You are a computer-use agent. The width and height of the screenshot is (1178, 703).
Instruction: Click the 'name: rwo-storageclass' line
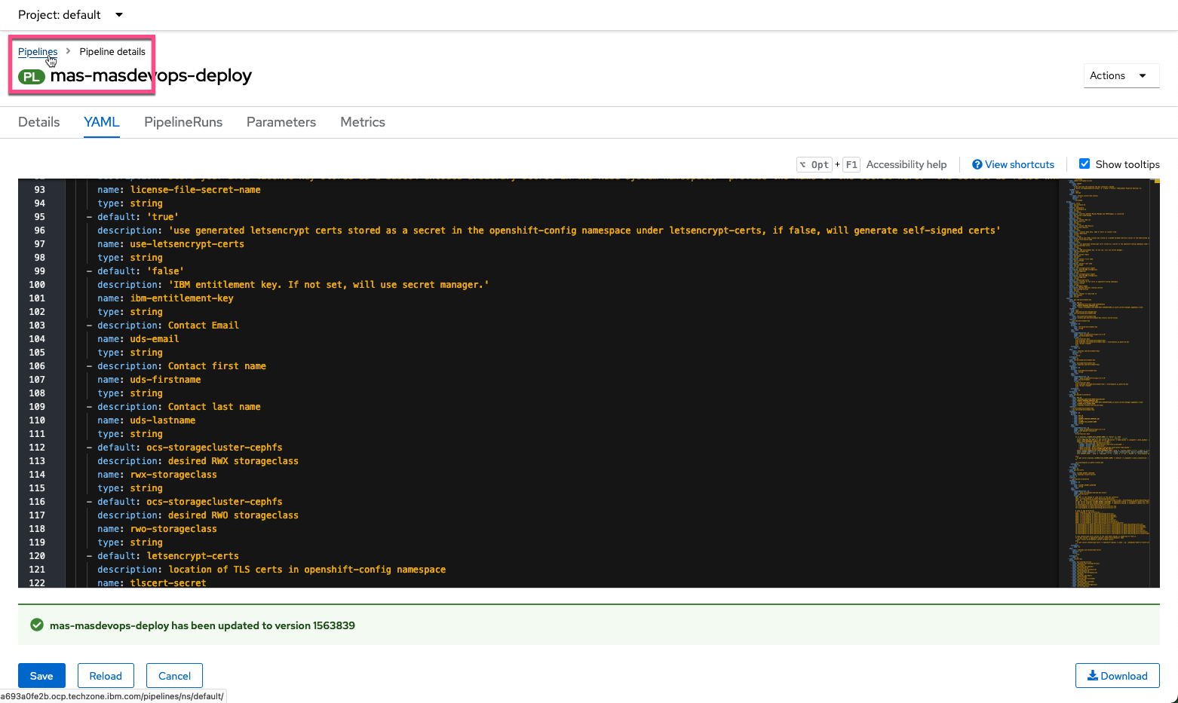pyautogui.click(x=157, y=529)
